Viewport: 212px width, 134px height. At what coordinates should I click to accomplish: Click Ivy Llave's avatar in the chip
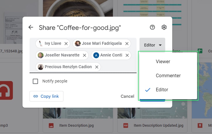click(x=41, y=44)
